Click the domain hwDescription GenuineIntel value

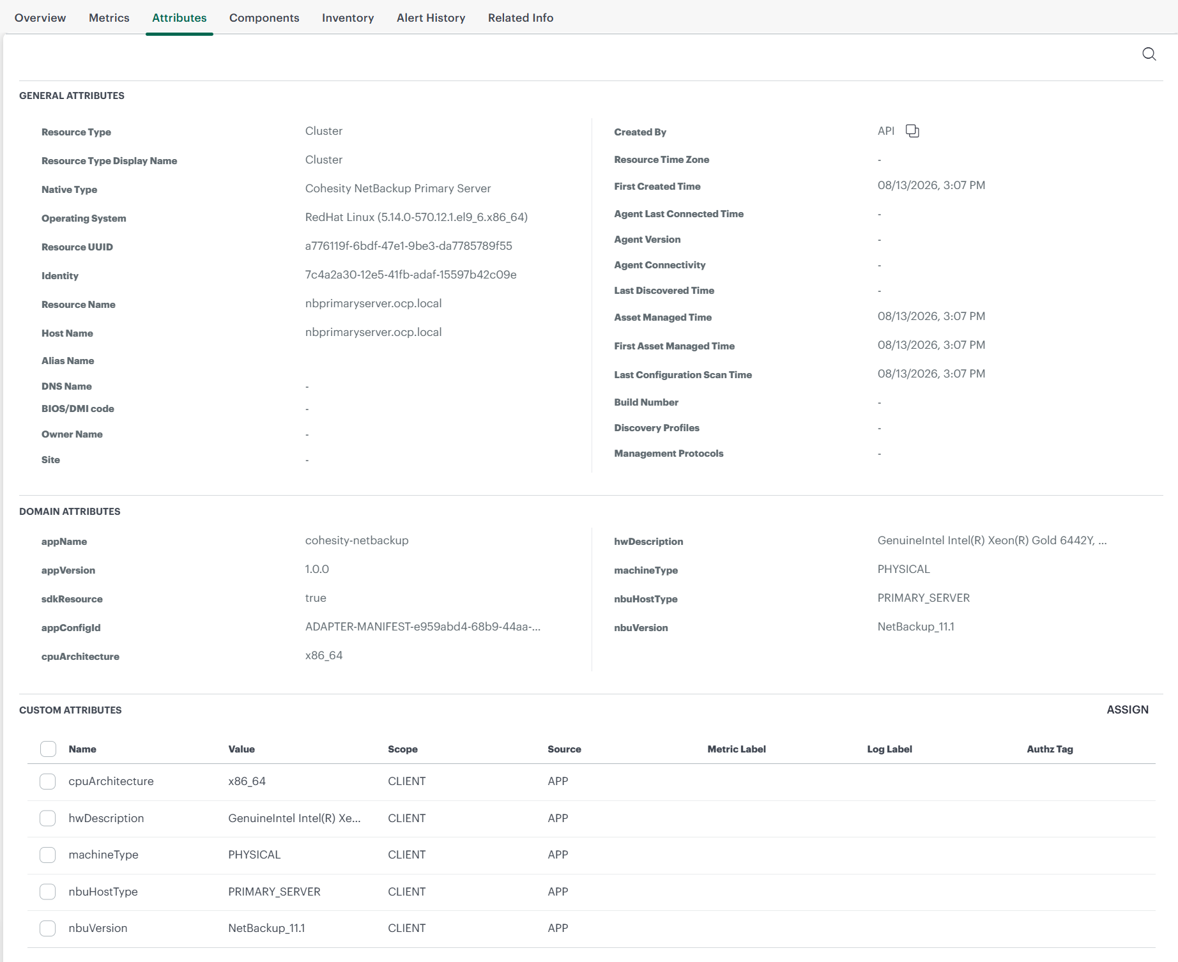tap(992, 540)
